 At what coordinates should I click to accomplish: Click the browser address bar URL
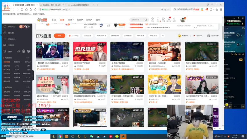(57, 10)
